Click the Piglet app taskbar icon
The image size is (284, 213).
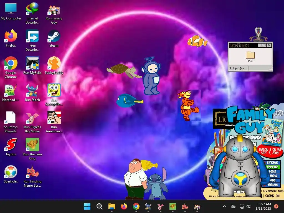coord(161,206)
